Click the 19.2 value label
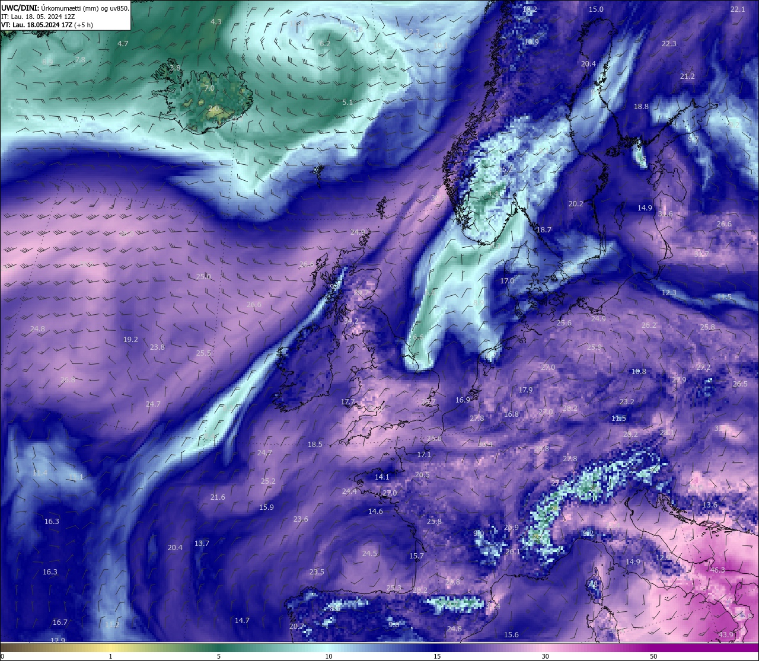Screen dimensions: 759x661 (130, 340)
